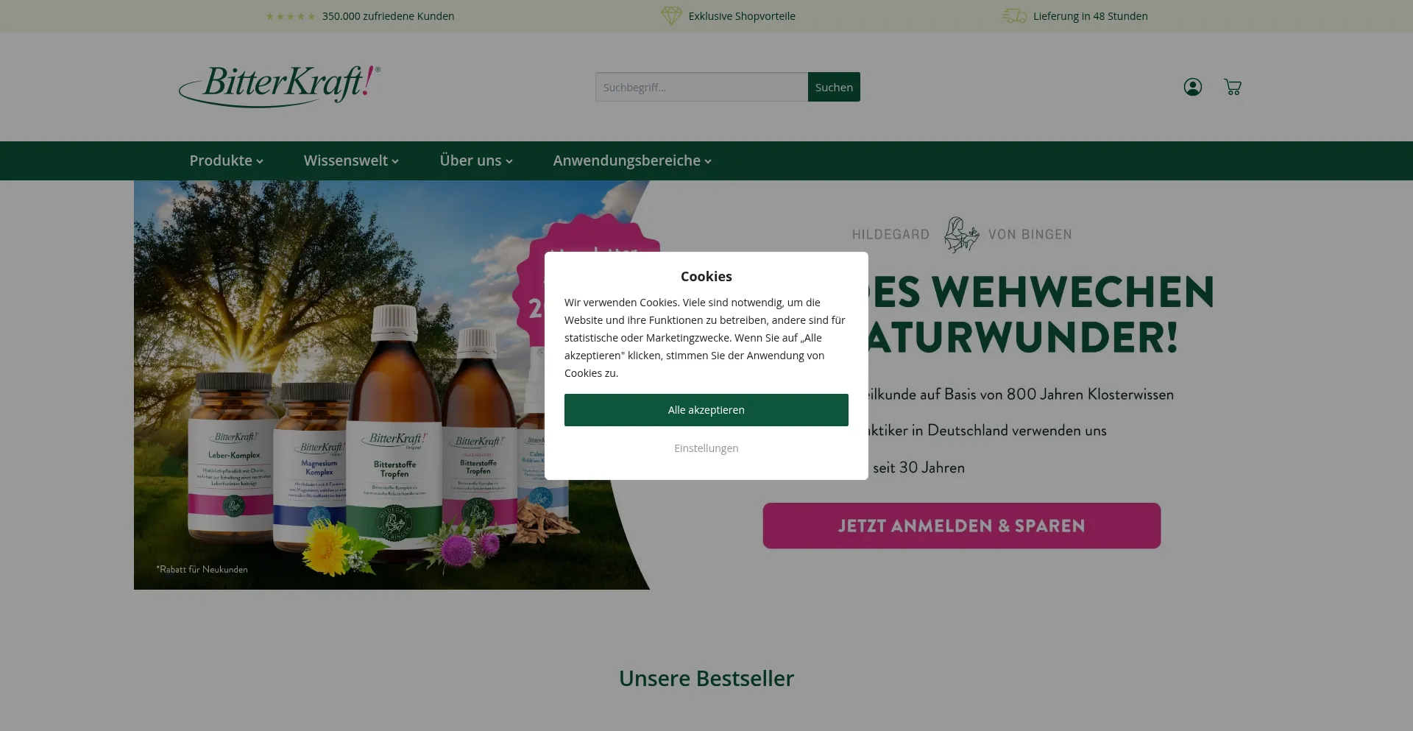This screenshot has height=731, width=1413.
Task: Click Jetzt Anmelden & Sparen button
Action: (x=962, y=526)
